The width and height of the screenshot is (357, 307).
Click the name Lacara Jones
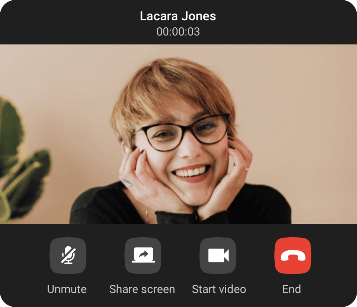178,17
